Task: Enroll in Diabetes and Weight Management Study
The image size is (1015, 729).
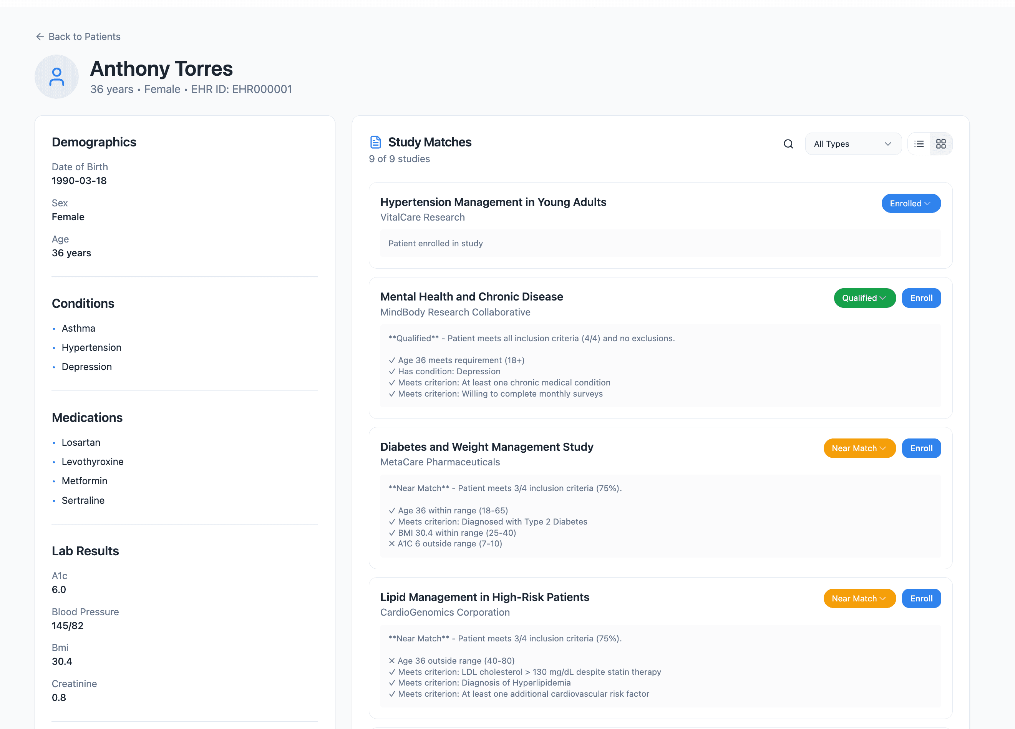Action: [921, 448]
